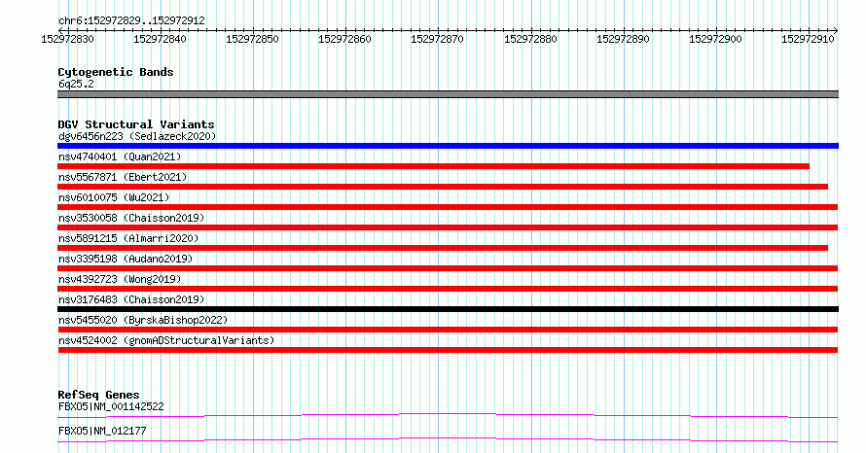Select dgv6456n223 (Sedlazeck2020) label
Screen dimensions: 866x453
tap(137, 136)
